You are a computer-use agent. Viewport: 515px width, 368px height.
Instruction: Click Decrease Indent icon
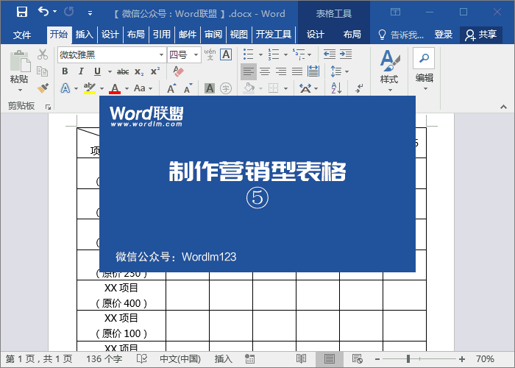(x=329, y=54)
